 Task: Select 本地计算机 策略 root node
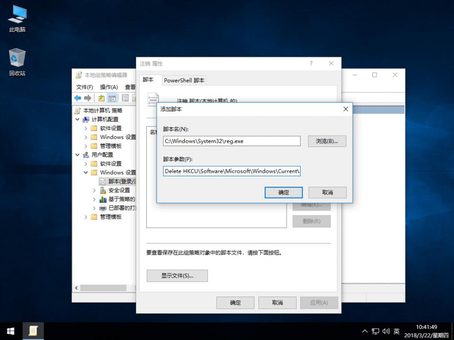pos(102,110)
